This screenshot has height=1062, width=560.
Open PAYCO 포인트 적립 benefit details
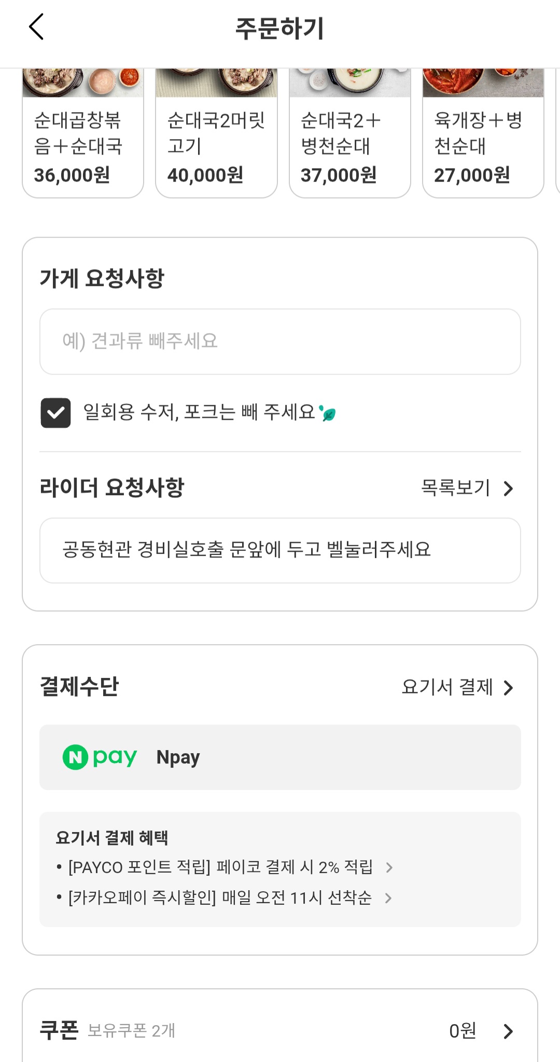pos(220,867)
